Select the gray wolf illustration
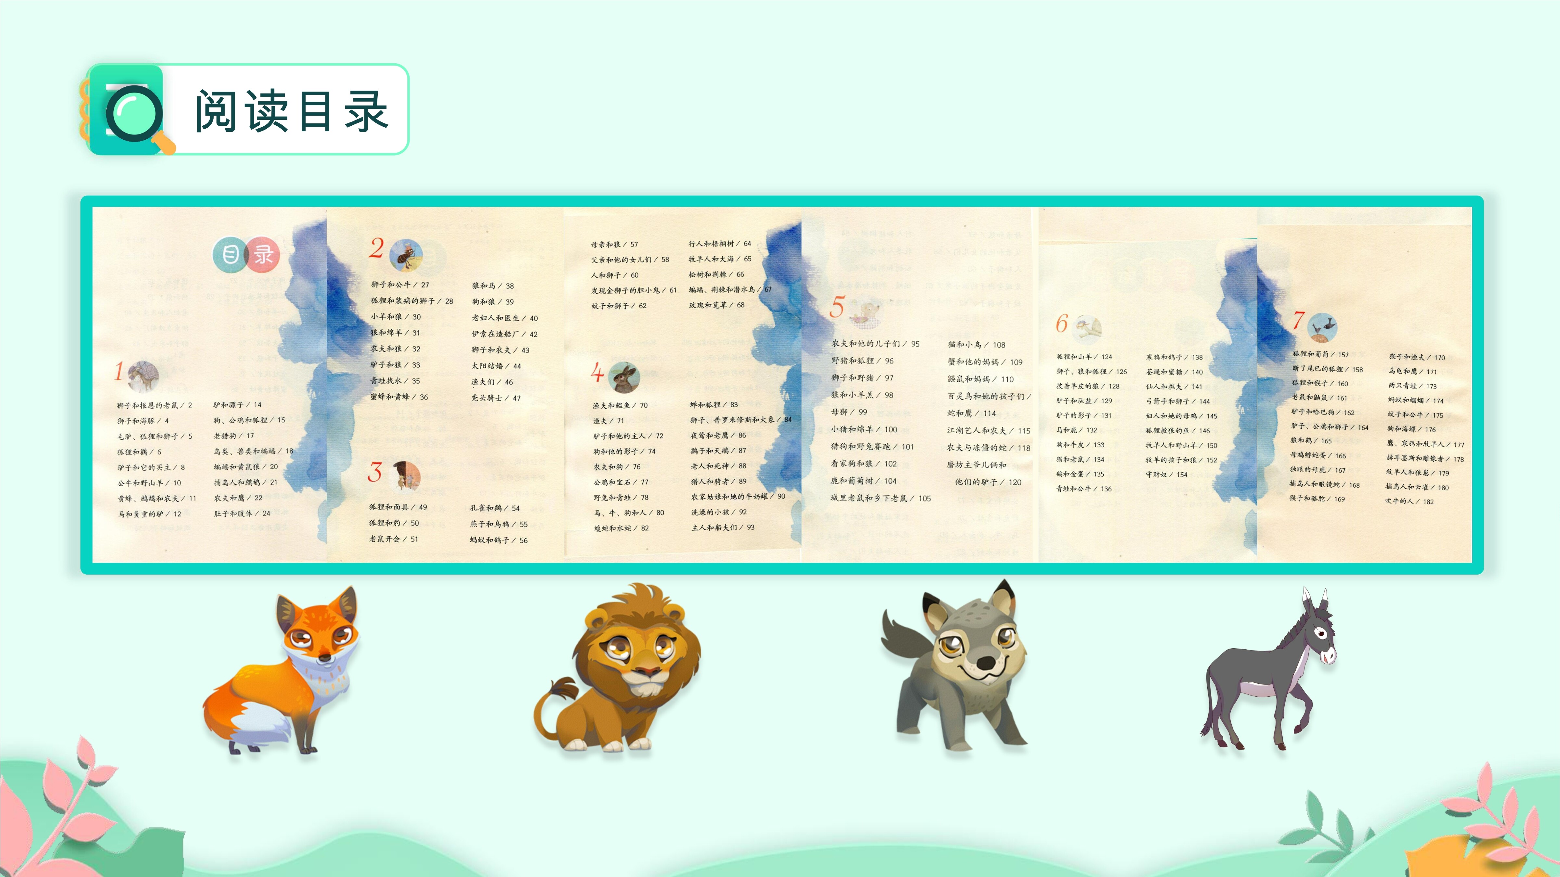 pyautogui.click(x=954, y=665)
